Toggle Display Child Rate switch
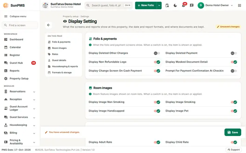Screen dimensions: 246x153 click(x=234, y=142)
